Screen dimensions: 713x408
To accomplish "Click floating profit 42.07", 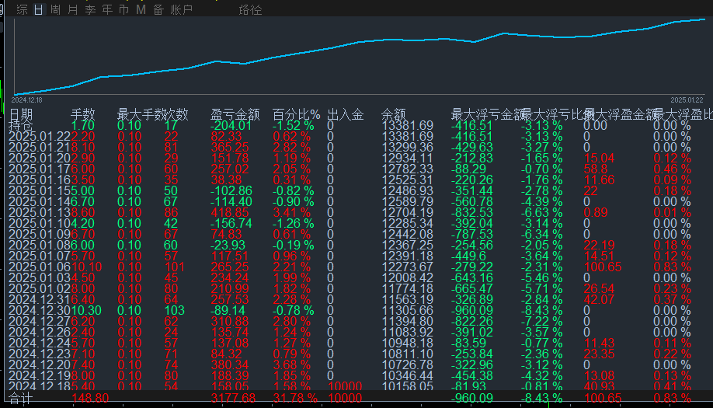I will [600, 299].
